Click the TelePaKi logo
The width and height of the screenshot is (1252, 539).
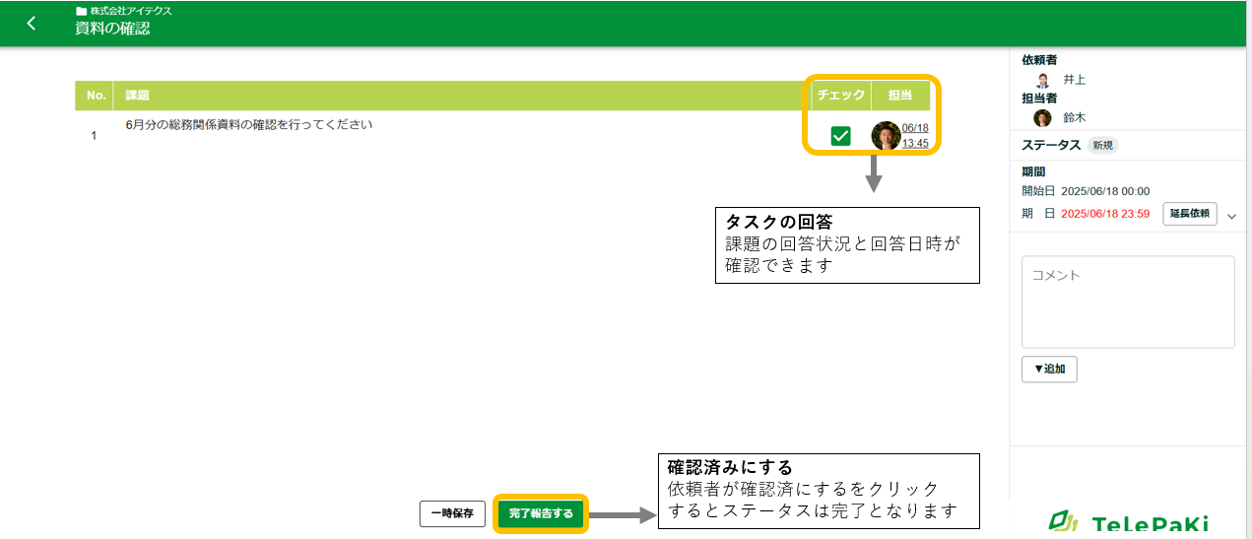(x=1127, y=522)
